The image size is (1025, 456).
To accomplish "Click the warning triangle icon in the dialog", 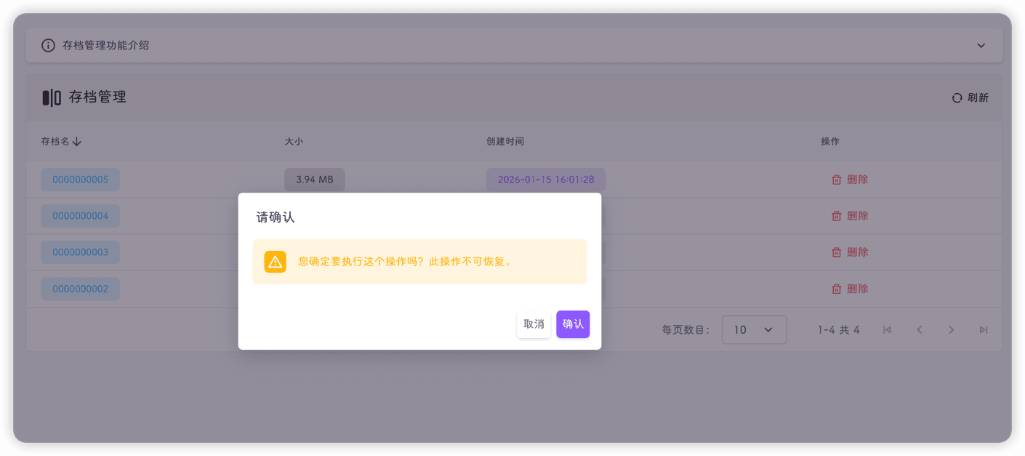I will (275, 262).
